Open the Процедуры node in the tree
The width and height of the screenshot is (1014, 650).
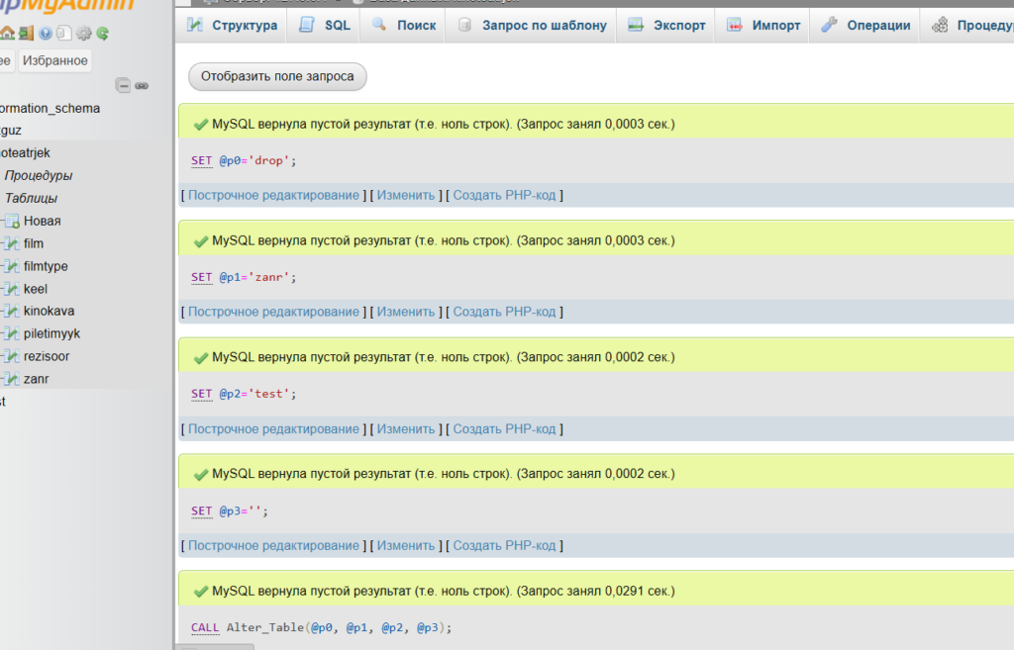pos(39,176)
